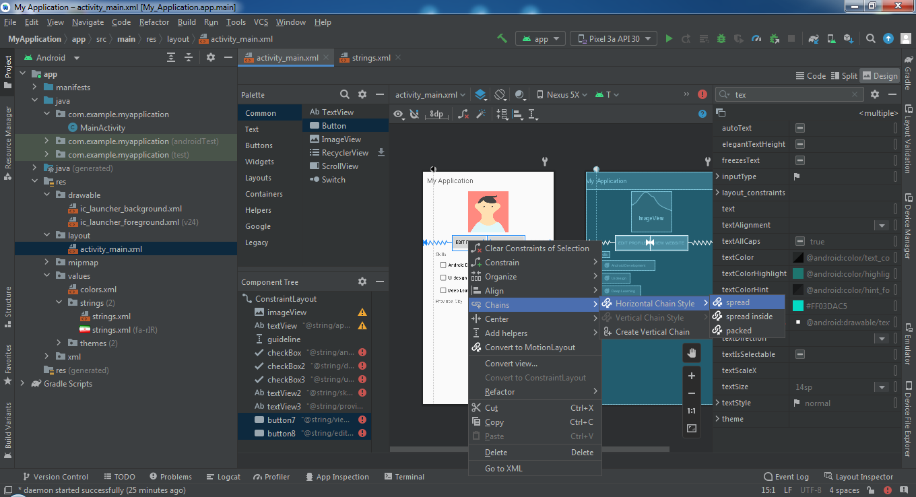Click the green Debug app bug icon
The image size is (916, 497).
point(721,38)
